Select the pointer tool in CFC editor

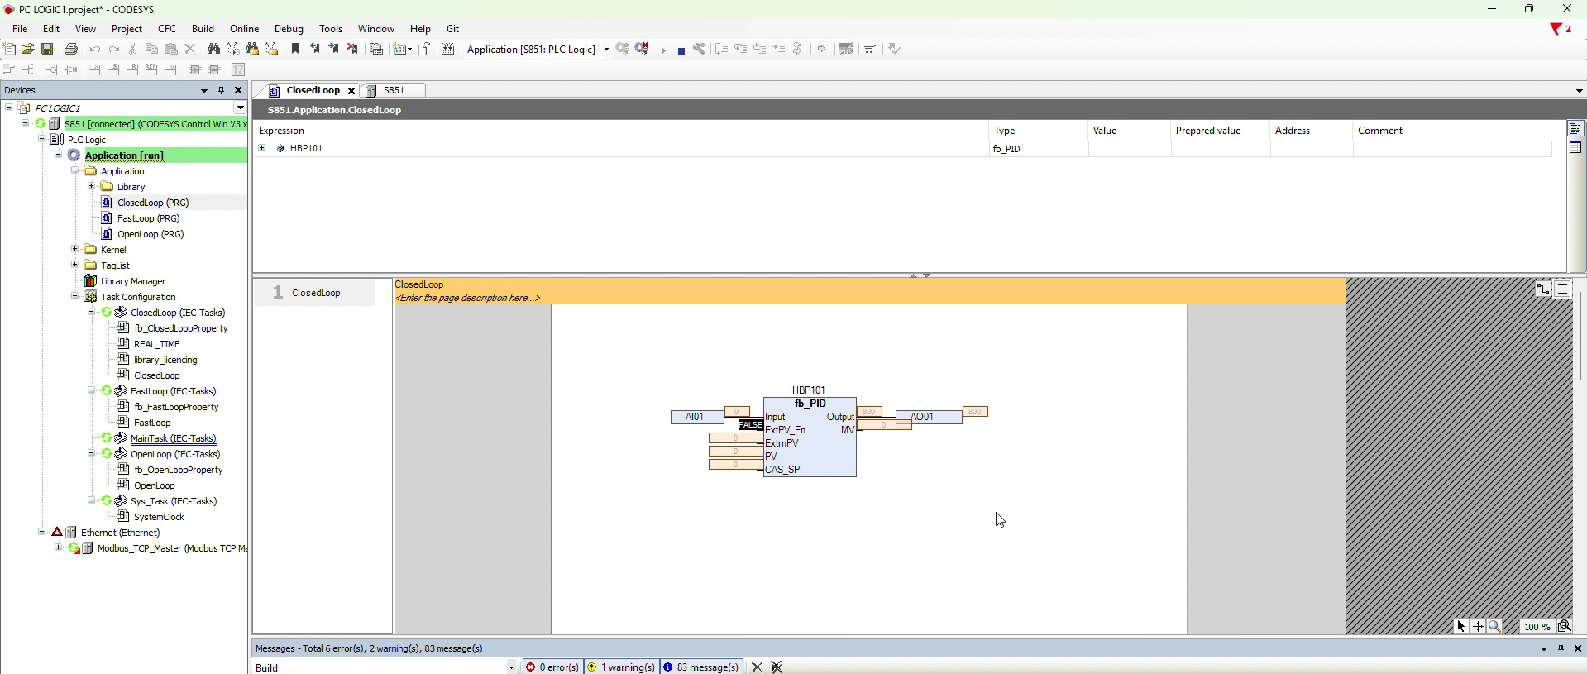[1461, 626]
